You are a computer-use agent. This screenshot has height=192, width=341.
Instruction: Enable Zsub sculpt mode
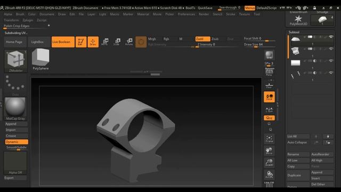tap(215, 39)
